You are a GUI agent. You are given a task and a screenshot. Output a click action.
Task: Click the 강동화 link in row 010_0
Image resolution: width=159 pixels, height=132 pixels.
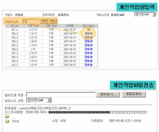tap(88, 65)
